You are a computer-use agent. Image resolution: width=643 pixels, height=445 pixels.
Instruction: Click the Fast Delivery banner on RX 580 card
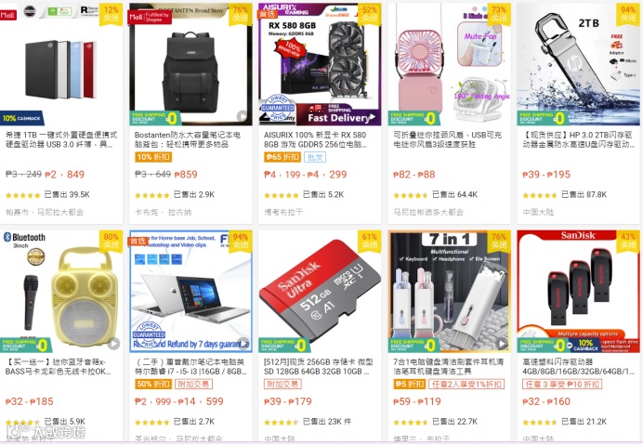click(x=339, y=118)
